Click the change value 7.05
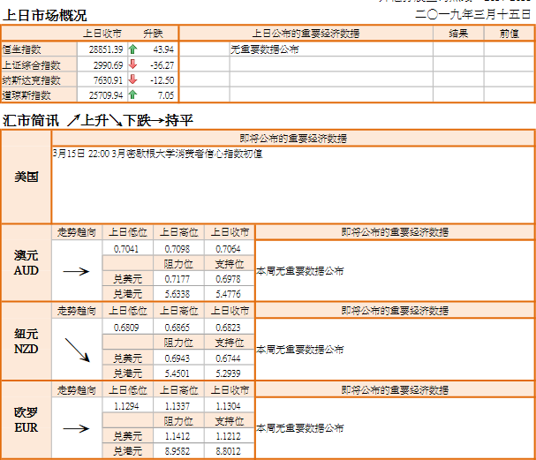The image size is (536, 460). pos(166,95)
